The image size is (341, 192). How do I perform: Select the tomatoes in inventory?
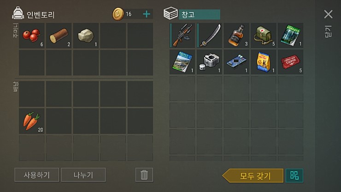click(x=32, y=36)
